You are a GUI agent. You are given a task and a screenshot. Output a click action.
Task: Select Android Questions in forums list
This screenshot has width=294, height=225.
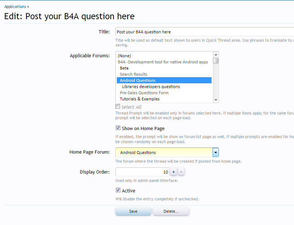(x=137, y=80)
